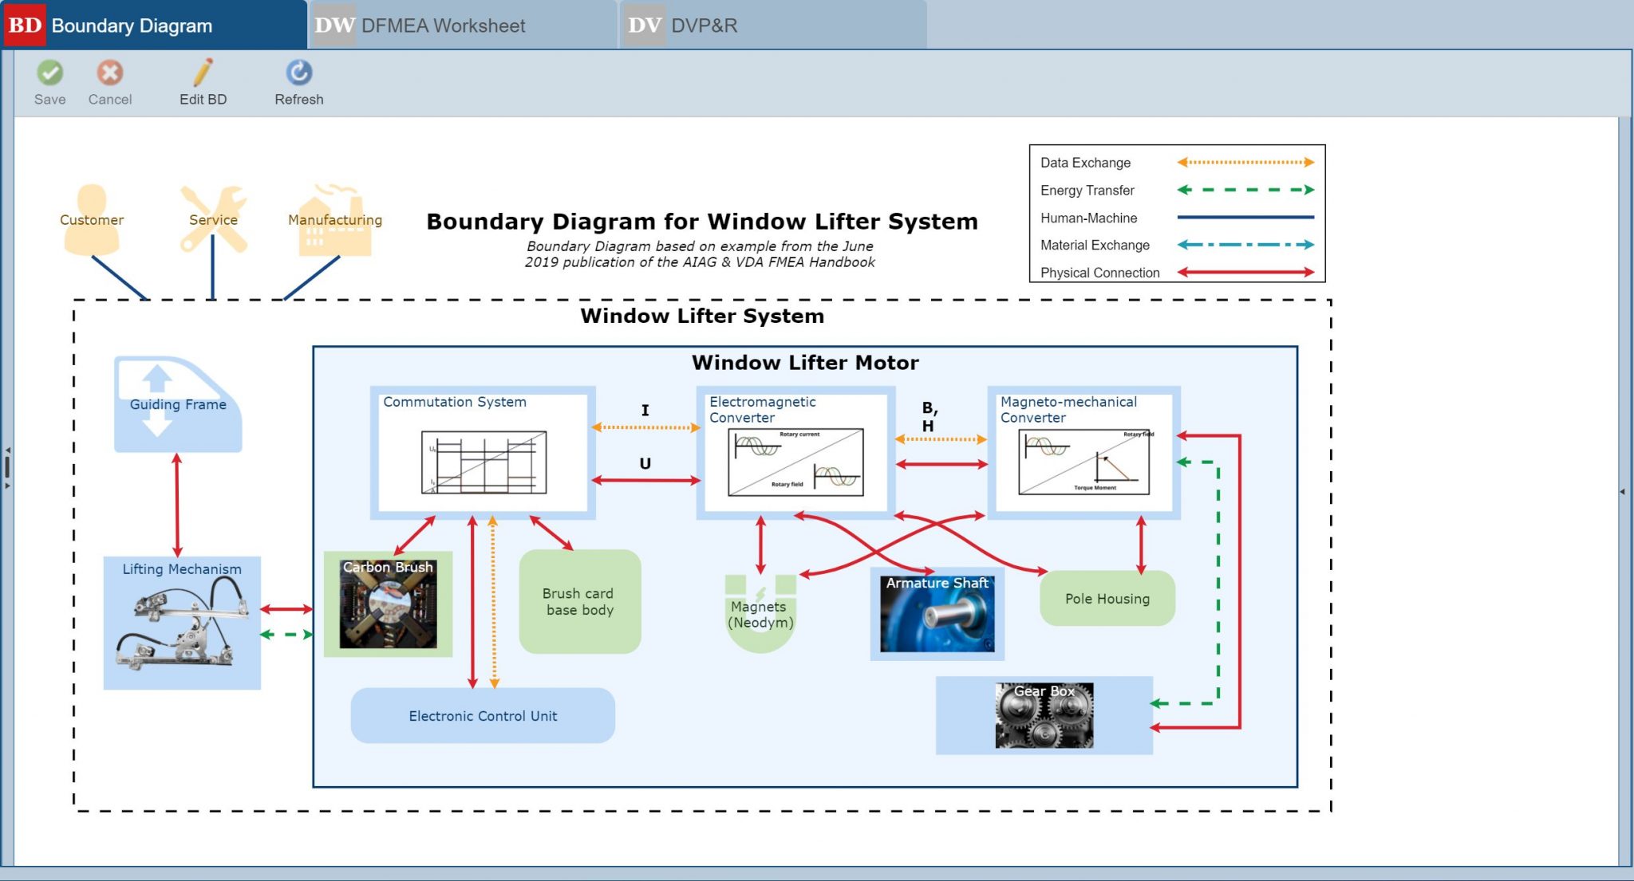This screenshot has width=1634, height=881.
Task: Click the Cancel icon in the toolbar
Action: (110, 74)
